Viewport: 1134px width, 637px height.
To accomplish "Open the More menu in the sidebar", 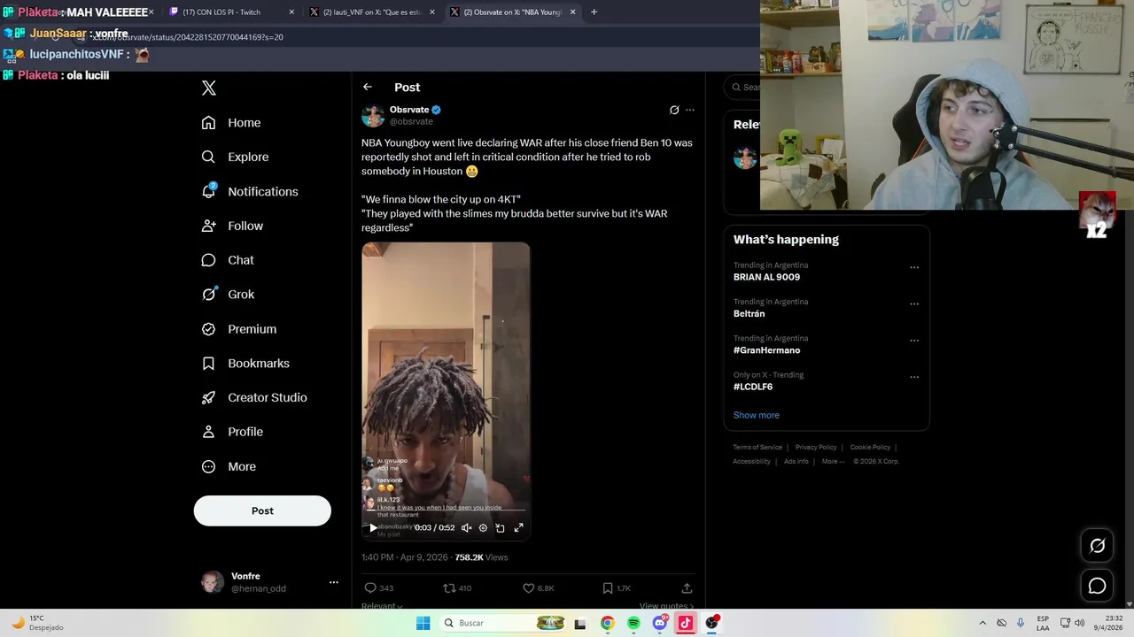I will (229, 466).
